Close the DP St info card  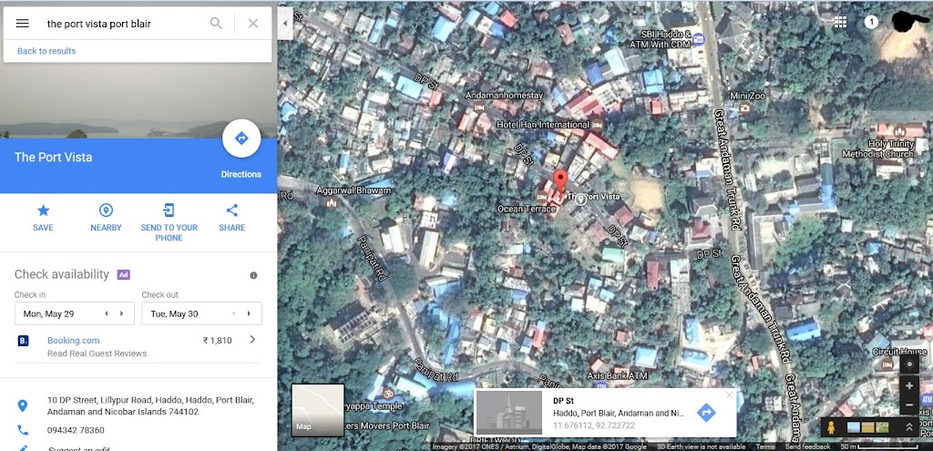(730, 395)
